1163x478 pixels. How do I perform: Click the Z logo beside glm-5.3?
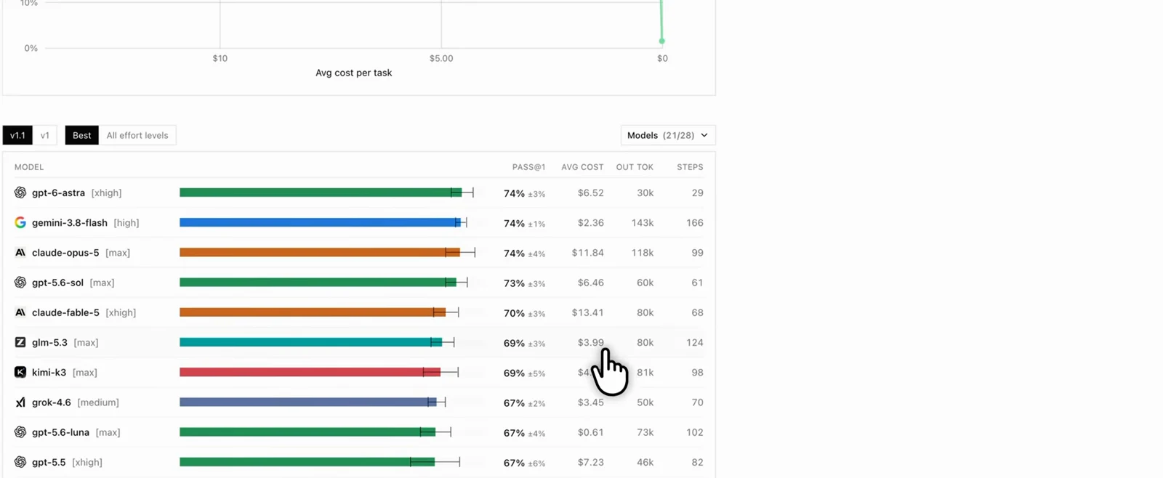click(x=20, y=342)
